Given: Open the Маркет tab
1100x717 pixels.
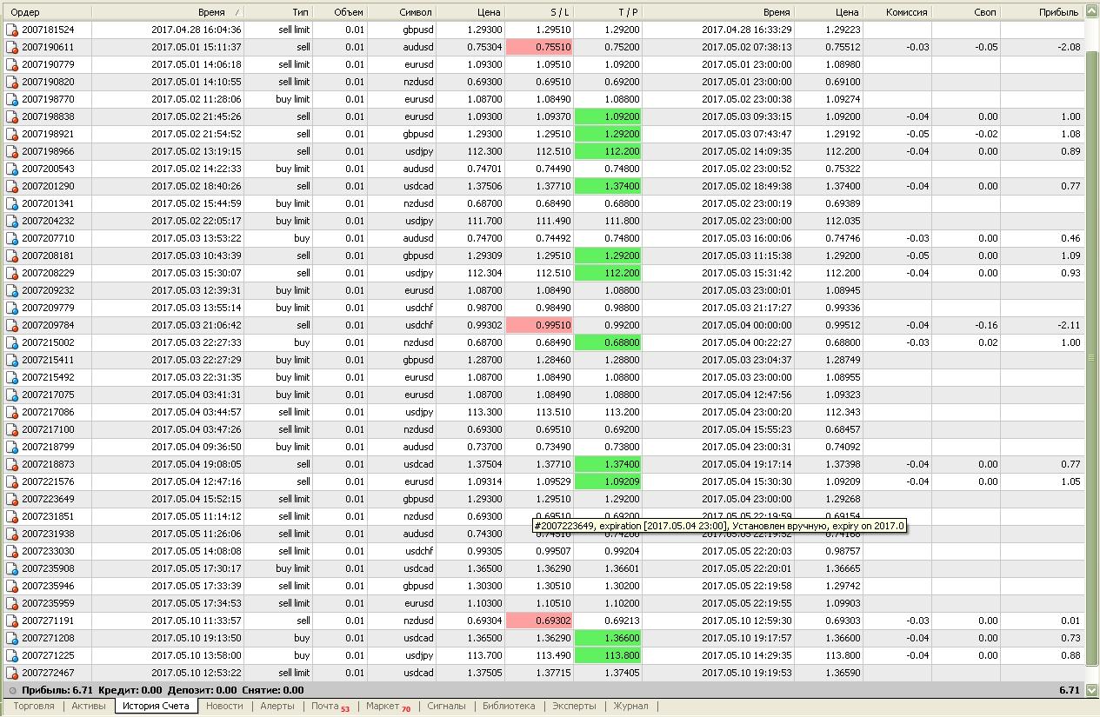Looking at the screenshot, I should coord(388,707).
